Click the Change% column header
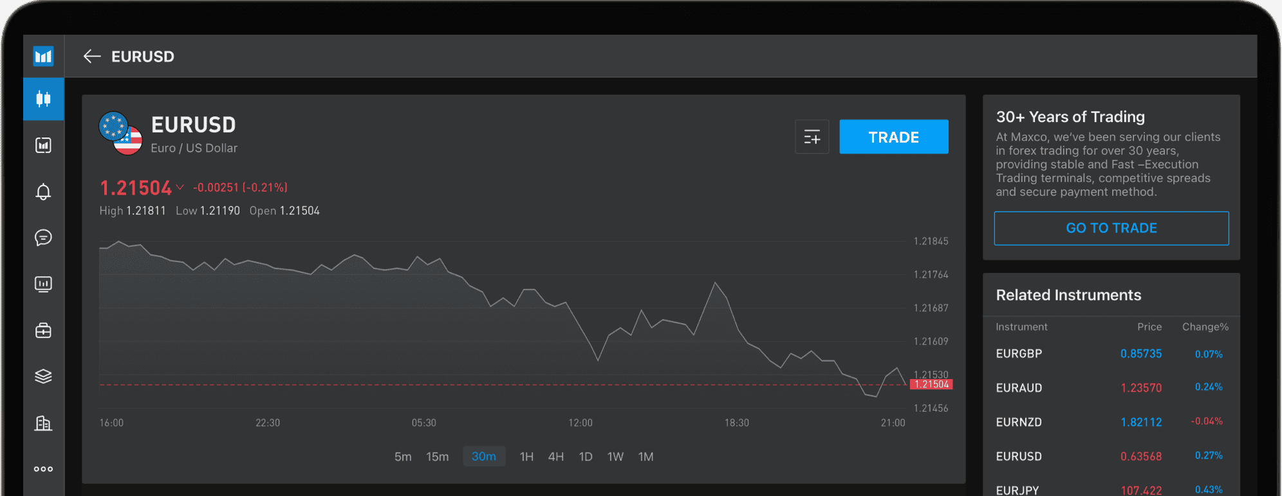Viewport: 1282px width, 496px height. point(1205,327)
